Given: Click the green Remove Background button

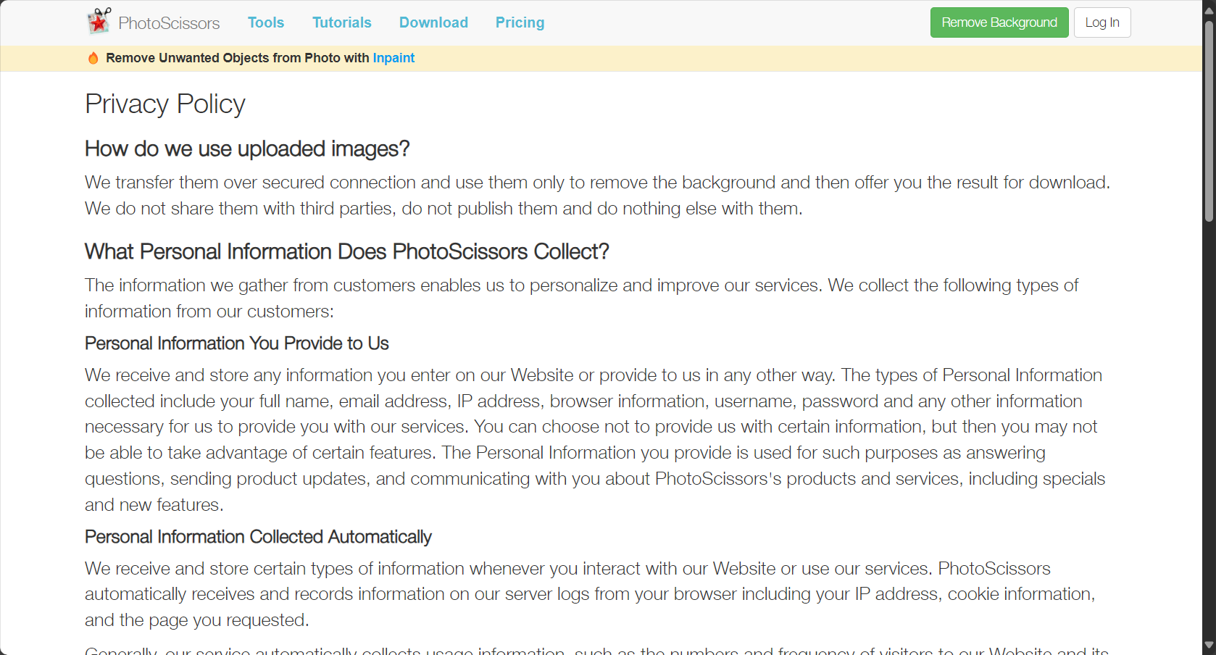Looking at the screenshot, I should (x=999, y=22).
